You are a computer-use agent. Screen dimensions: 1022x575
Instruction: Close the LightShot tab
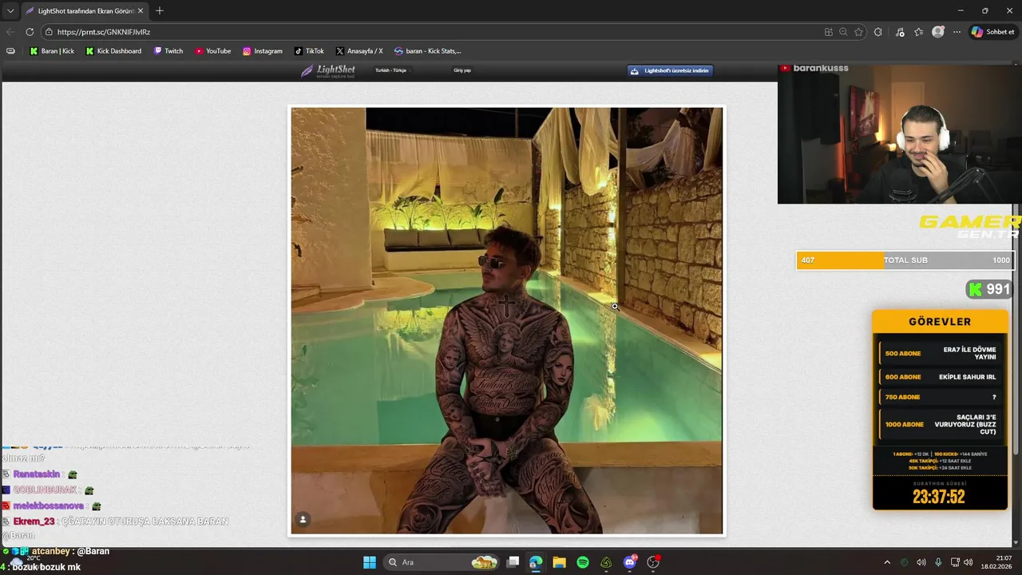(x=141, y=11)
